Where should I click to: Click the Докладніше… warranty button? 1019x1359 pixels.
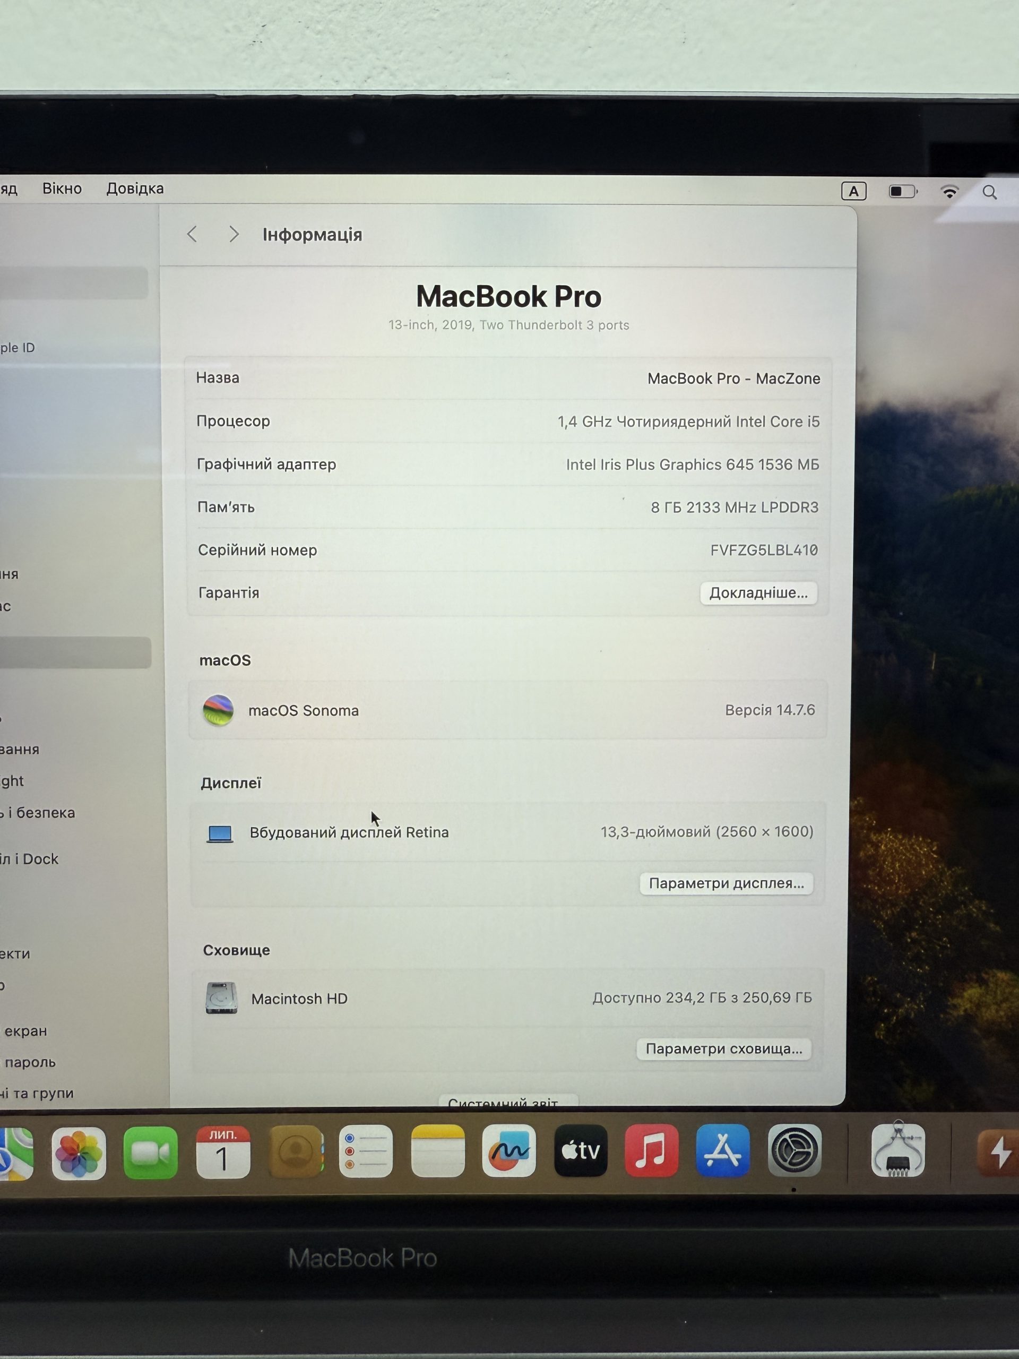coord(758,593)
